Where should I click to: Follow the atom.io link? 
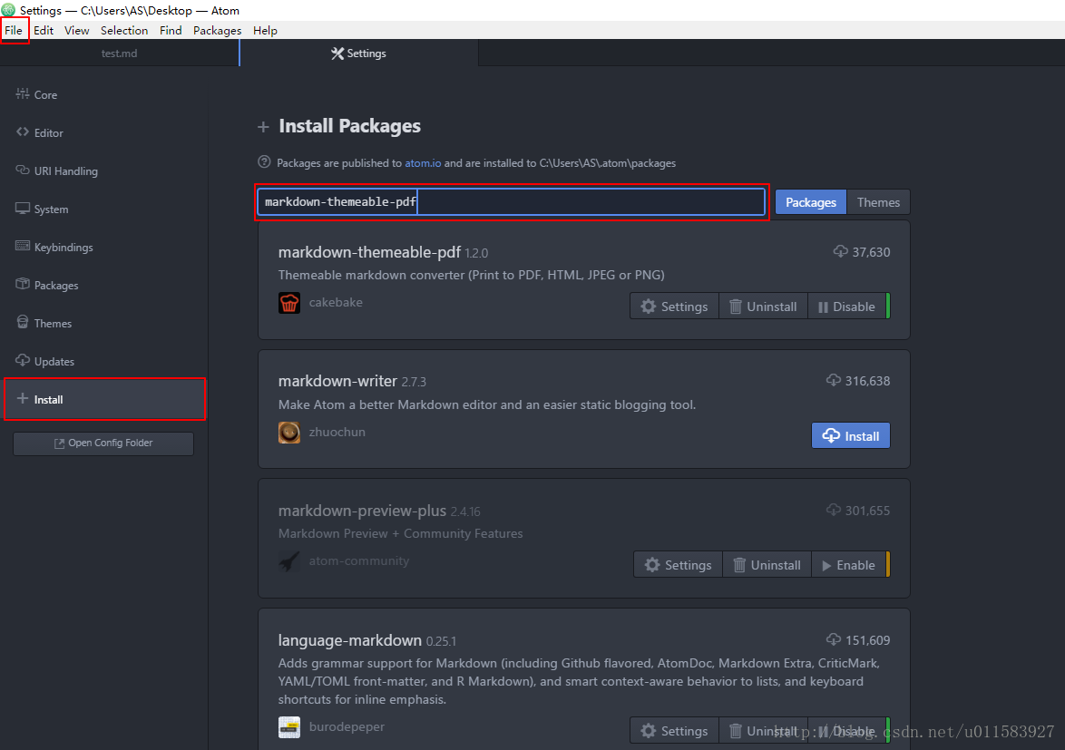(423, 163)
